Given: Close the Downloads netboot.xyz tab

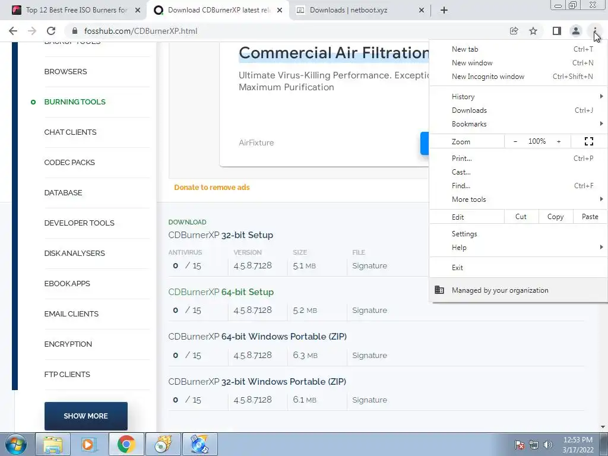Looking at the screenshot, I should 422,11.
